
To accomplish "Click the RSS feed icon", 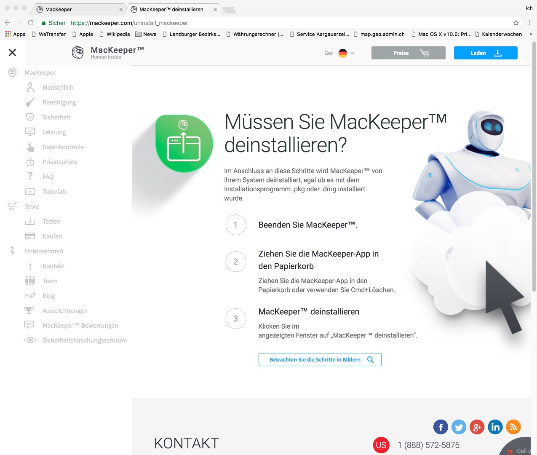I will pyautogui.click(x=513, y=427).
